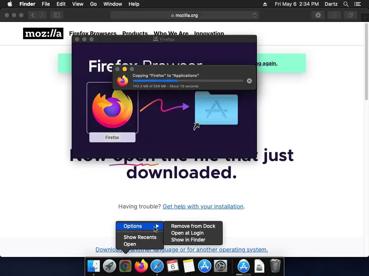Click the Firefox icon in the Dock

pyautogui.click(x=141, y=266)
